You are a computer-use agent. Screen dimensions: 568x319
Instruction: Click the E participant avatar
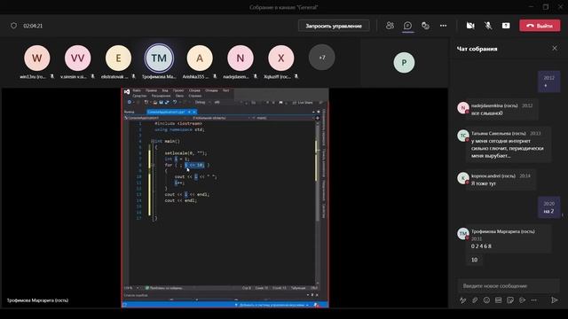[x=118, y=58]
